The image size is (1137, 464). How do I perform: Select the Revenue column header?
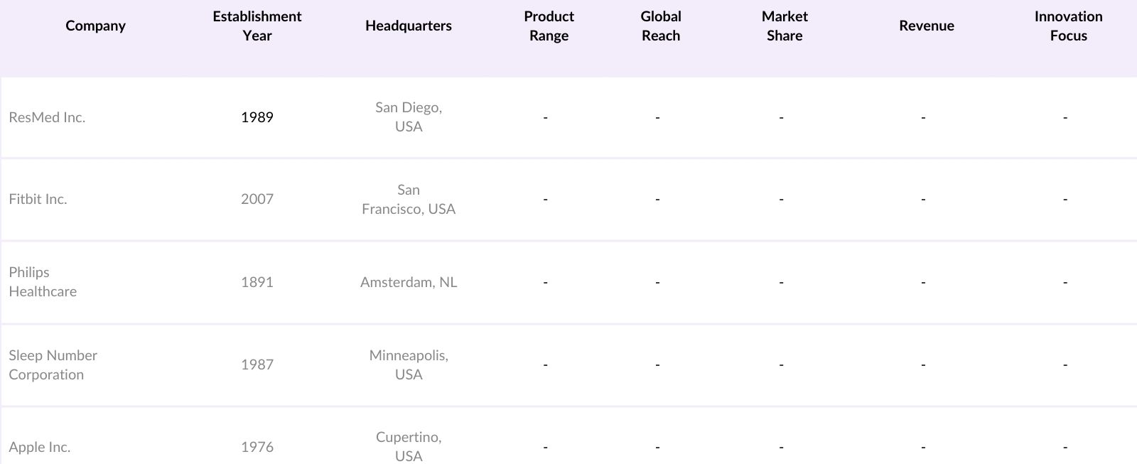tap(926, 26)
